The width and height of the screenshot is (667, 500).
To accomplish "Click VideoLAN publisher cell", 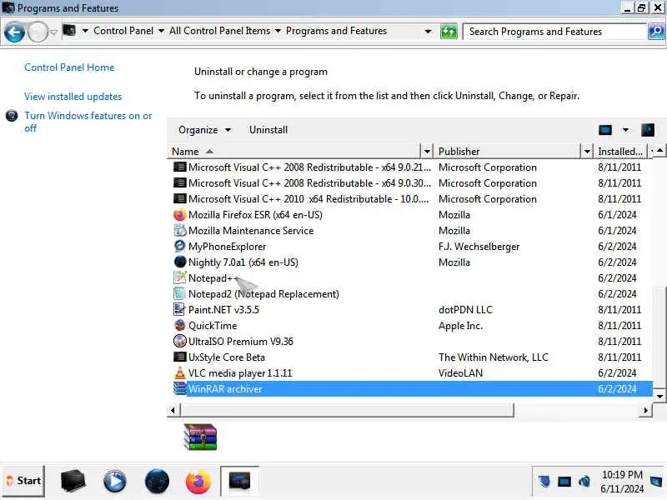I will (x=461, y=373).
